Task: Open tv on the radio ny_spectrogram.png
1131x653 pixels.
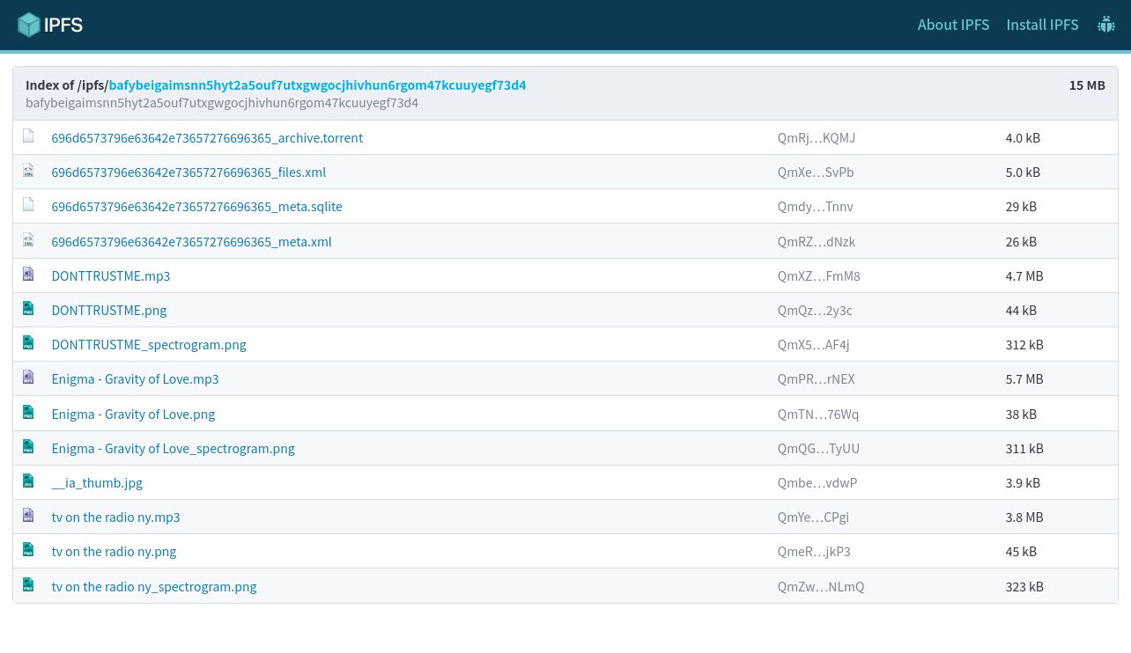Action: point(154,587)
